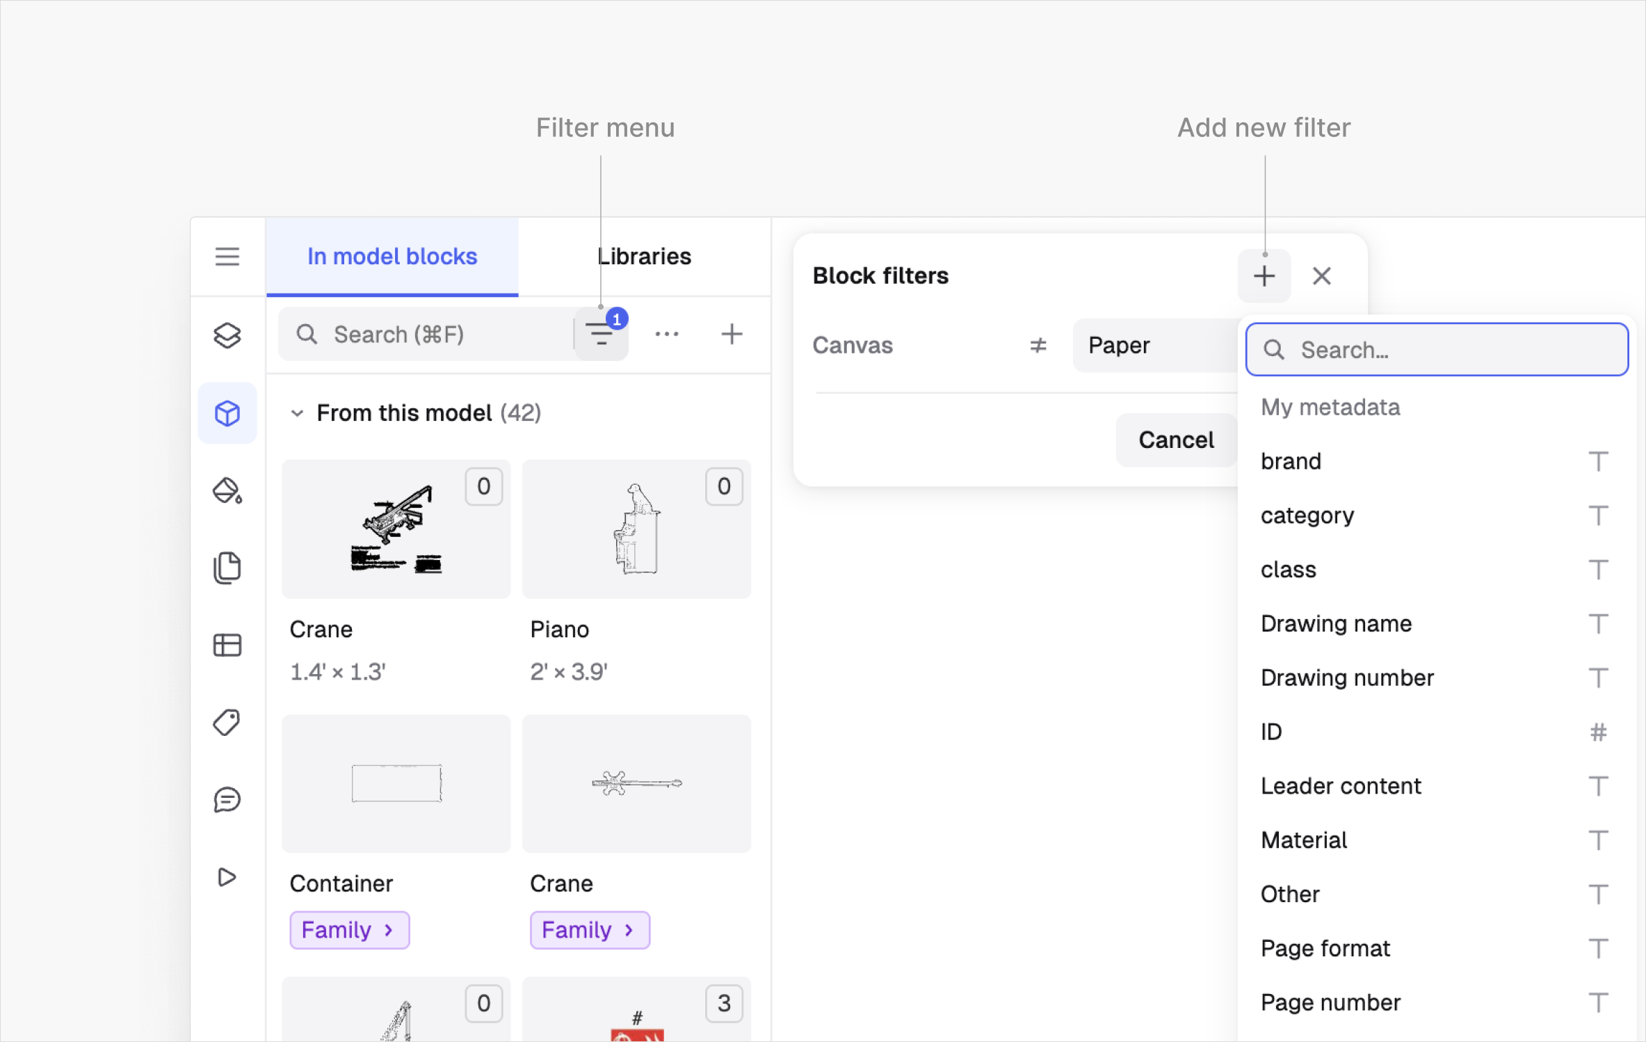This screenshot has height=1042, width=1646.
Task: Select Drawing number metadata option
Action: click(x=1347, y=678)
